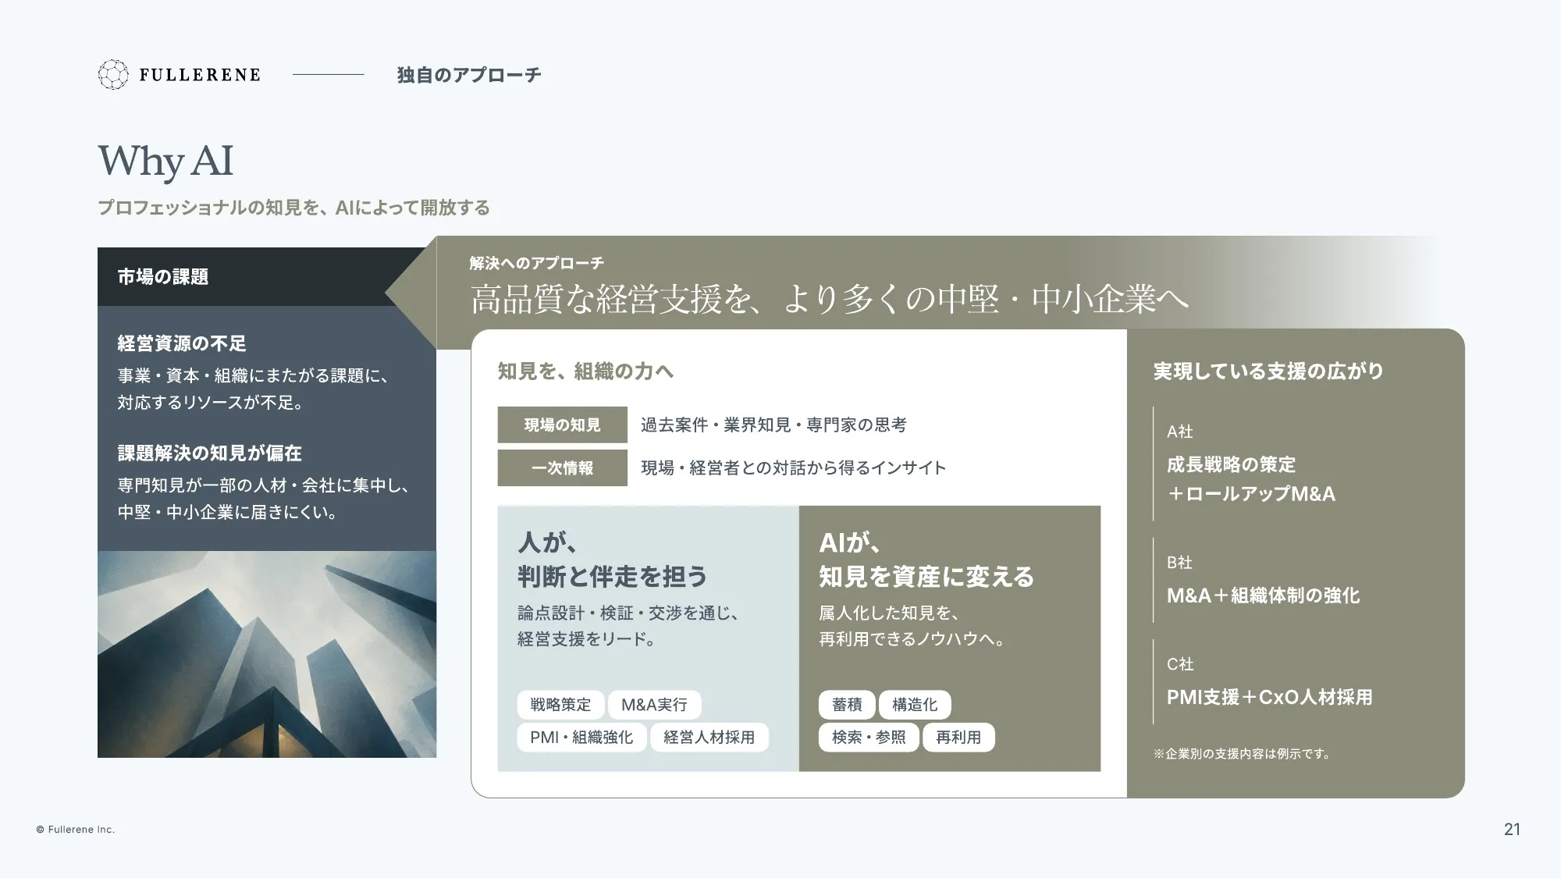
Task: Click the 解決へのアプローチ label
Action: point(537,263)
